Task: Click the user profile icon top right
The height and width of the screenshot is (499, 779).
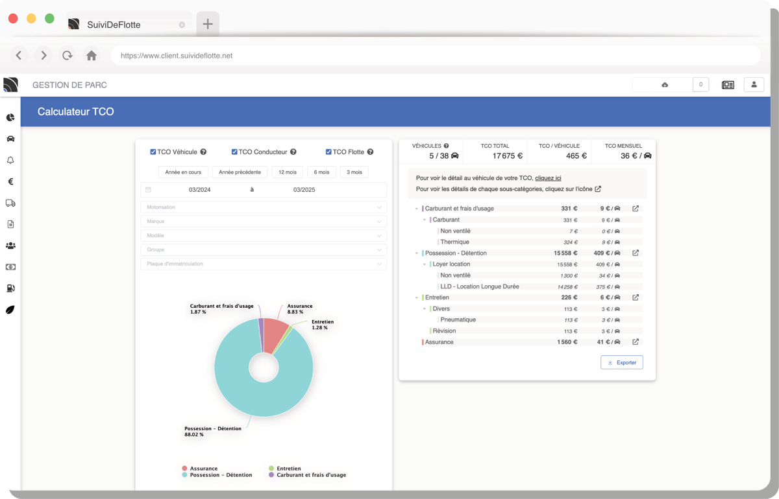Action: point(754,85)
